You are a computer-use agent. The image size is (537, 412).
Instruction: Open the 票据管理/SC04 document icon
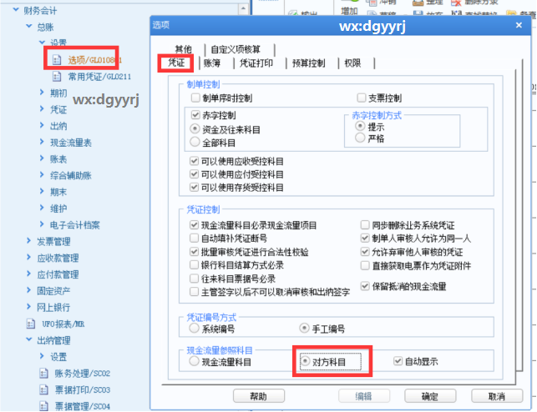(x=44, y=406)
